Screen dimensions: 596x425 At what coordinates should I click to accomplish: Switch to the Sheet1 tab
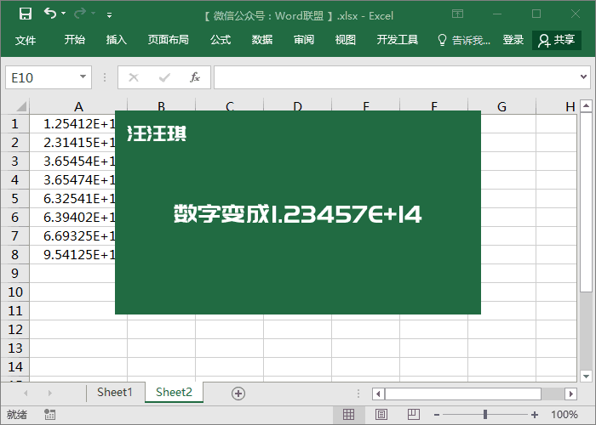(x=114, y=392)
